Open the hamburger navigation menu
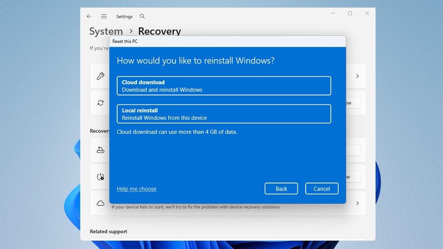 [104, 16]
